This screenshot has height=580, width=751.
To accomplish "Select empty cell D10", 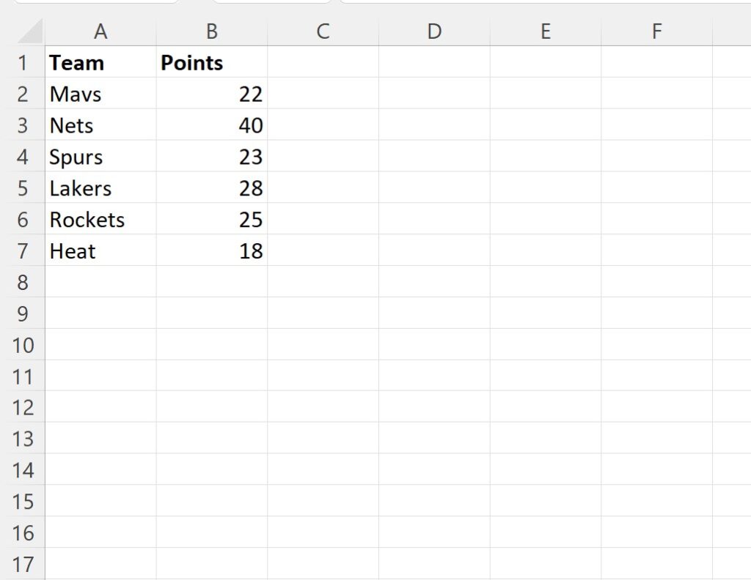I will tap(434, 345).
